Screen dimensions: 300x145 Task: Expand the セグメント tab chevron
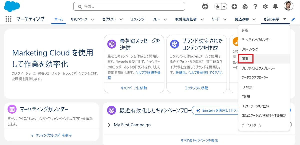tap(121, 19)
